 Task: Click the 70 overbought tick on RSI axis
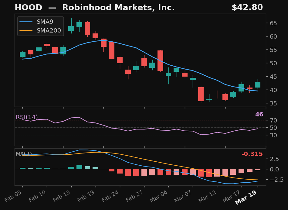click(273, 120)
